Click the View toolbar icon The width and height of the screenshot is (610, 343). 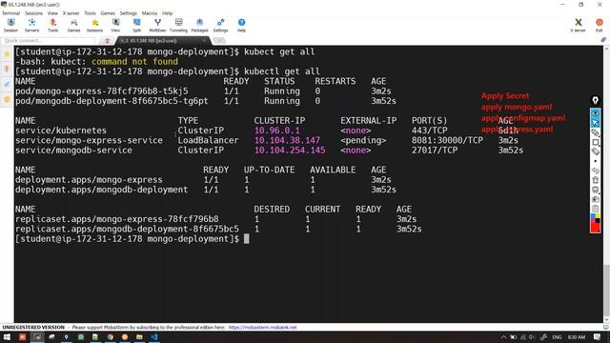(115, 26)
